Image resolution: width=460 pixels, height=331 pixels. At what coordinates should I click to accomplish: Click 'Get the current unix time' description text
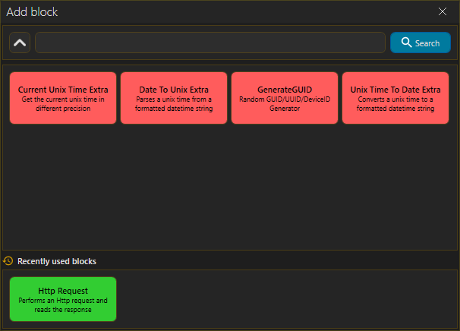(63, 104)
